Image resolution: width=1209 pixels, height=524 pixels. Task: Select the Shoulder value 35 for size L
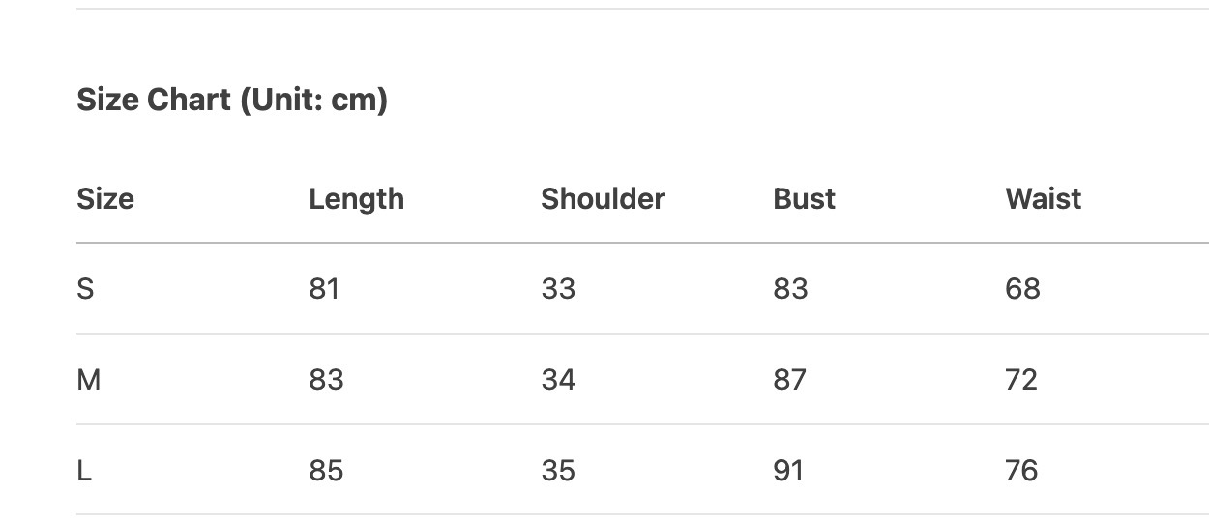pyautogui.click(x=558, y=471)
